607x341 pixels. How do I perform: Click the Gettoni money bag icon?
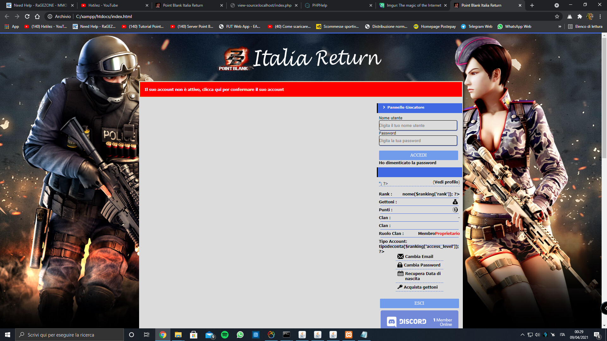[455, 202]
